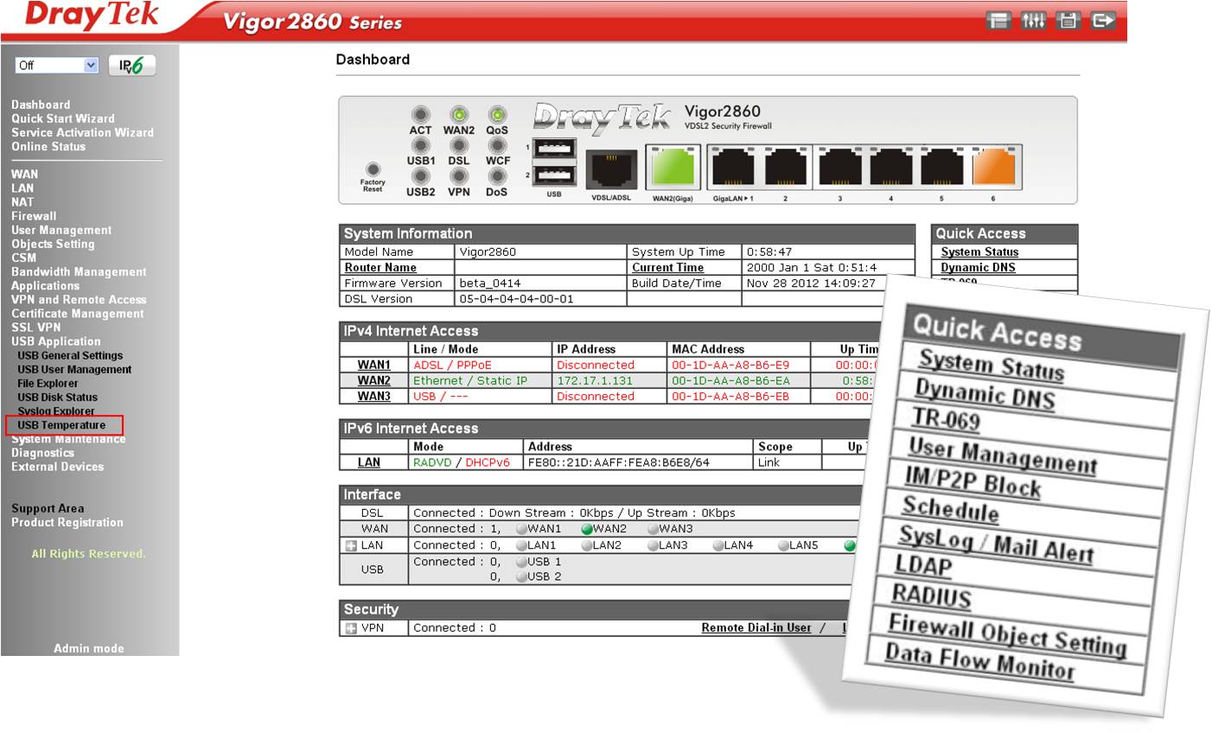Expand the VPN row in Security table
The width and height of the screenshot is (1212, 732).
(x=351, y=628)
